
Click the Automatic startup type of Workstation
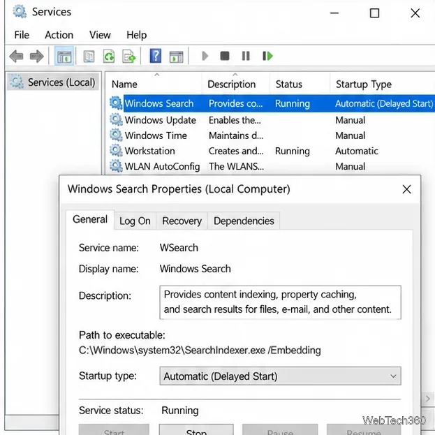click(x=357, y=151)
